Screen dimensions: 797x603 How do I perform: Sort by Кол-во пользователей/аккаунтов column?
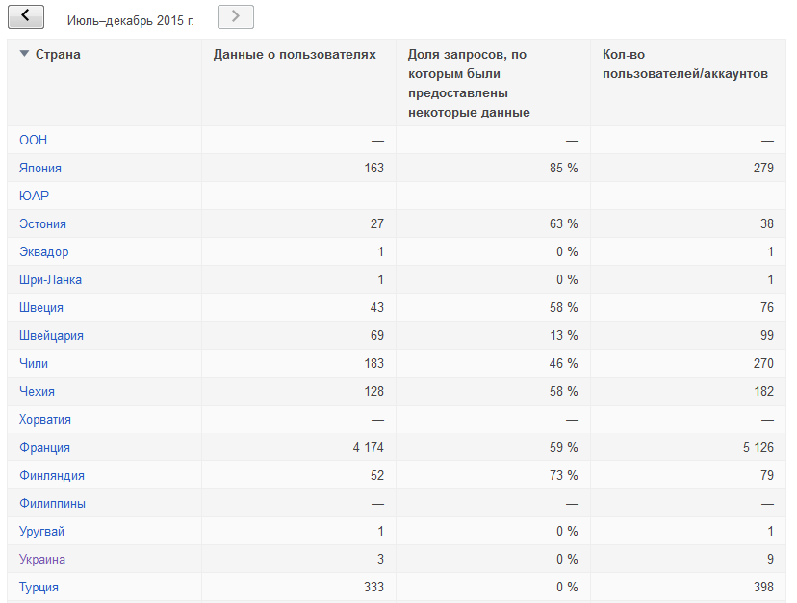click(x=684, y=65)
